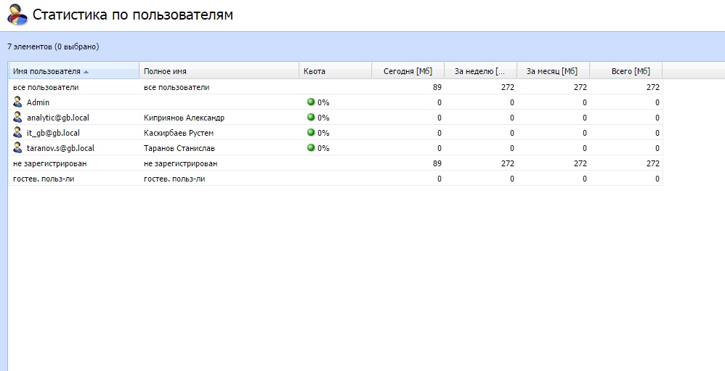Click monthly value 272 for не зарегистрирован row

click(x=580, y=163)
